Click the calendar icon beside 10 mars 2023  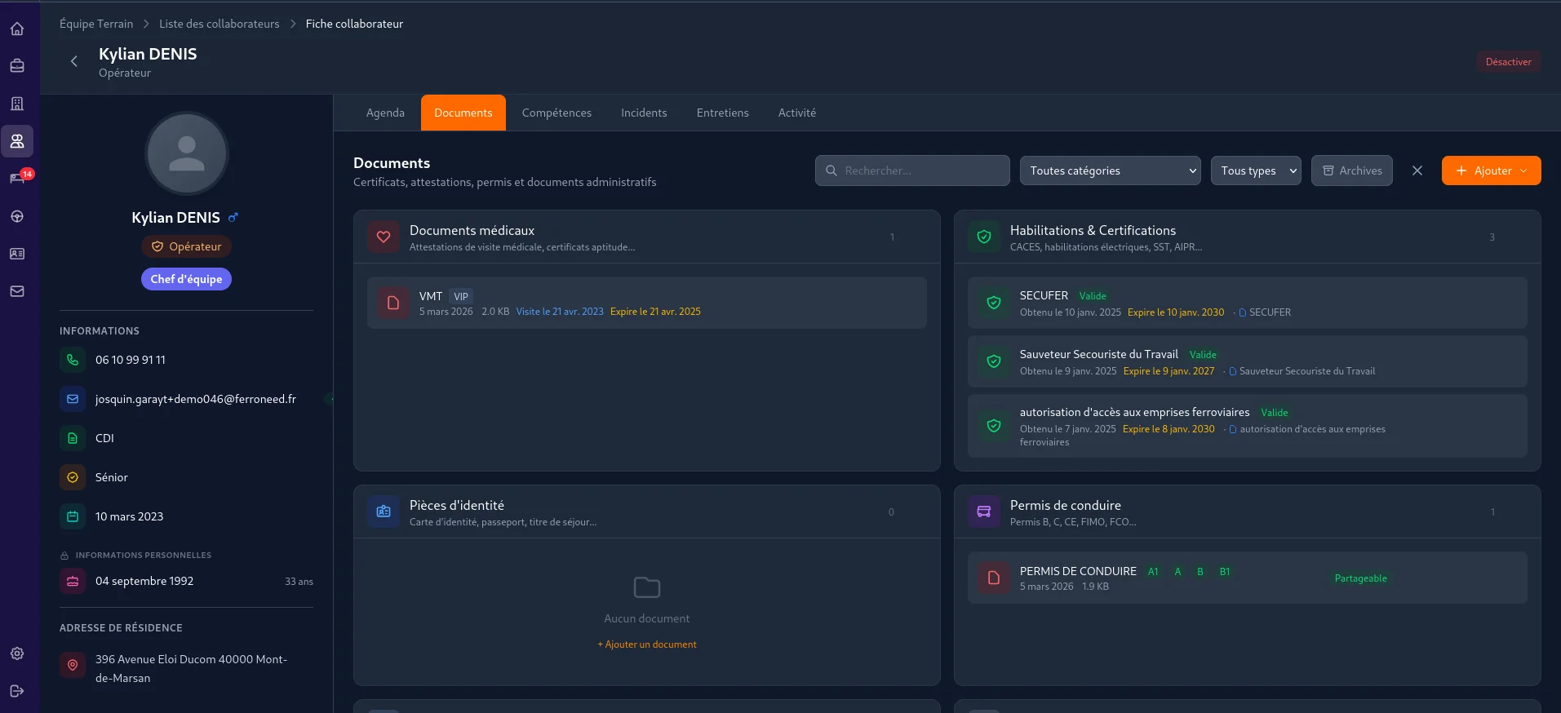click(73, 516)
